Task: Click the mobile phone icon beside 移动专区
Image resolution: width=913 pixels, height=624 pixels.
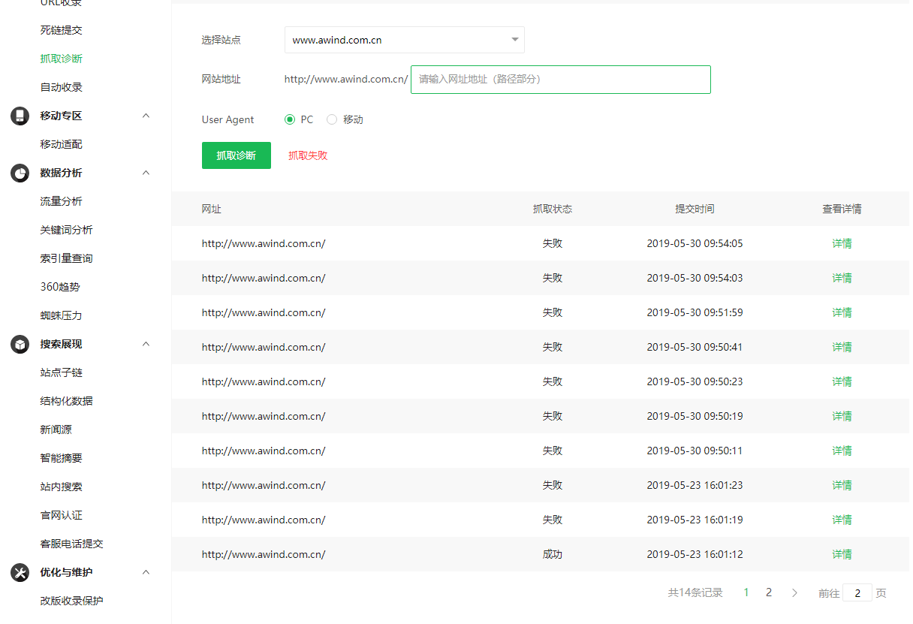Action: tap(20, 116)
